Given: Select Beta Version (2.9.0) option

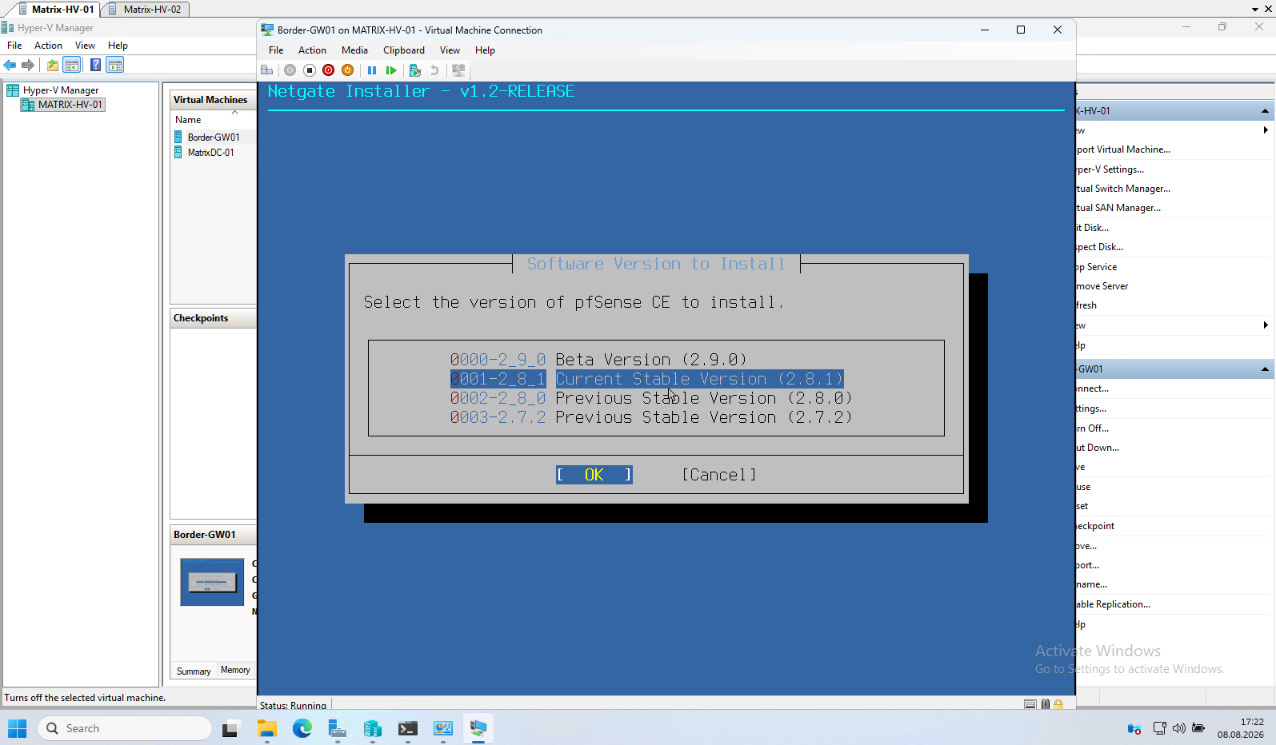Looking at the screenshot, I should [x=598, y=360].
